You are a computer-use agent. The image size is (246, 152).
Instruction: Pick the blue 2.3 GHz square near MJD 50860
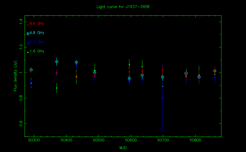tap(215, 77)
